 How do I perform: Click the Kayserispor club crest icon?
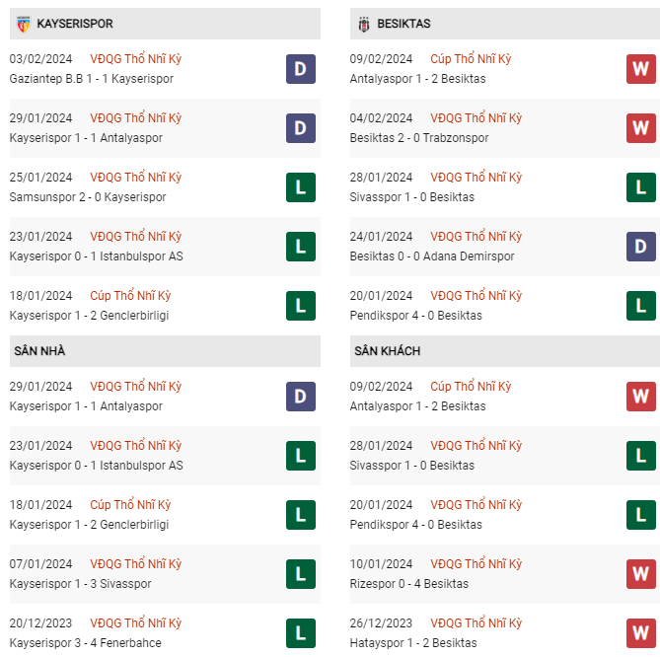click(x=24, y=24)
